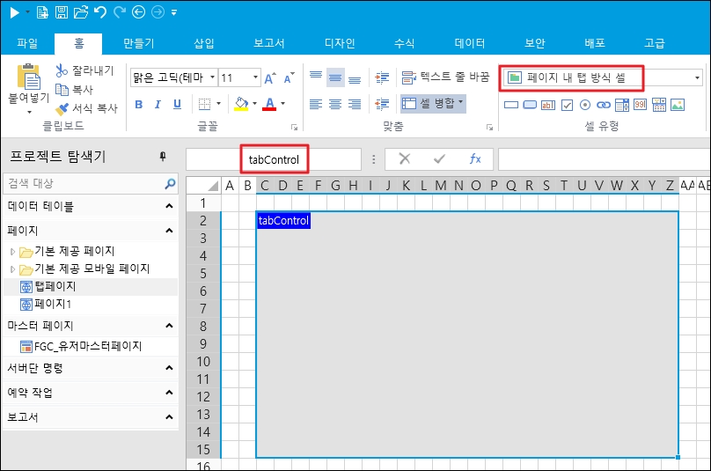Click the 셀 병합 (Merge Cells) button
The image size is (711, 471).
[433, 103]
